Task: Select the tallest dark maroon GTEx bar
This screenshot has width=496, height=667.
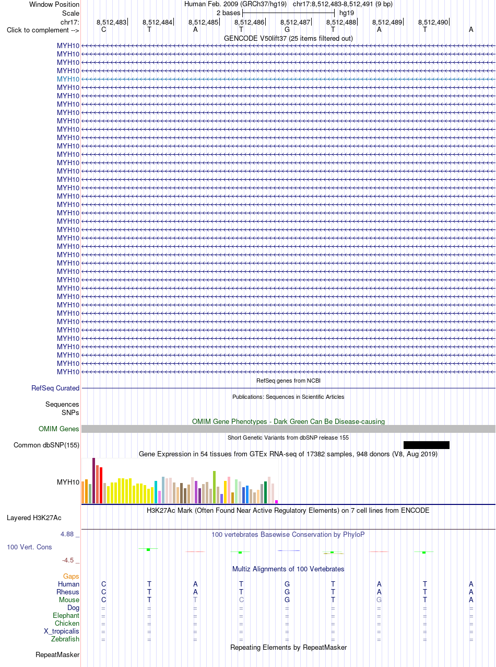Action: (x=94, y=480)
